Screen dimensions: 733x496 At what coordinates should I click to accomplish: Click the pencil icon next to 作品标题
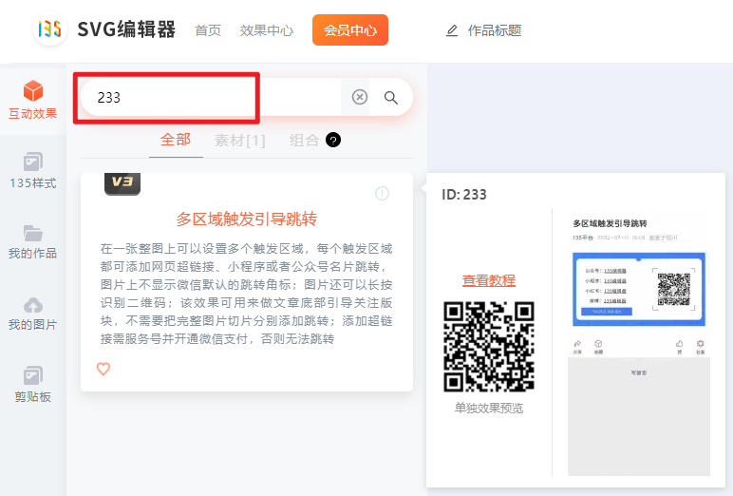pos(452,31)
